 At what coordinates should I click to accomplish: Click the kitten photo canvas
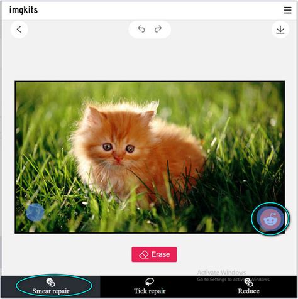(150, 157)
